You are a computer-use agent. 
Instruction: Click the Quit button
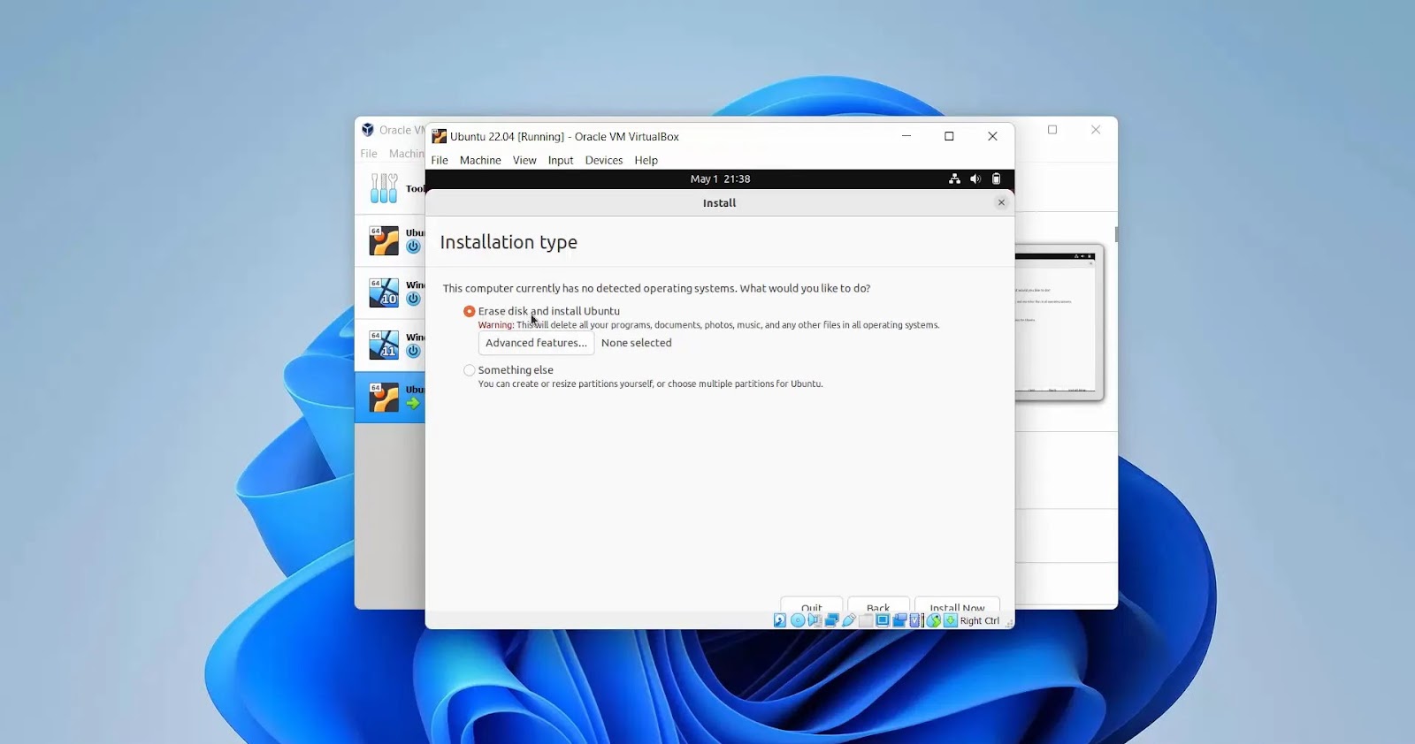point(812,606)
